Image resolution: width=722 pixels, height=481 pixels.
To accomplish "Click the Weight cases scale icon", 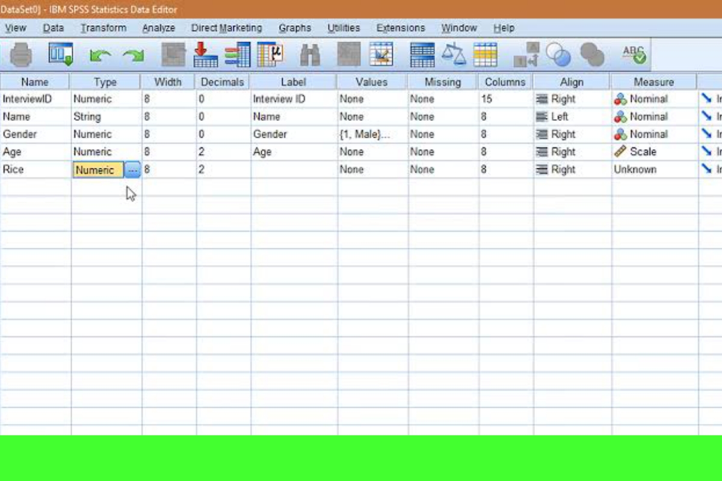I will tap(454, 55).
